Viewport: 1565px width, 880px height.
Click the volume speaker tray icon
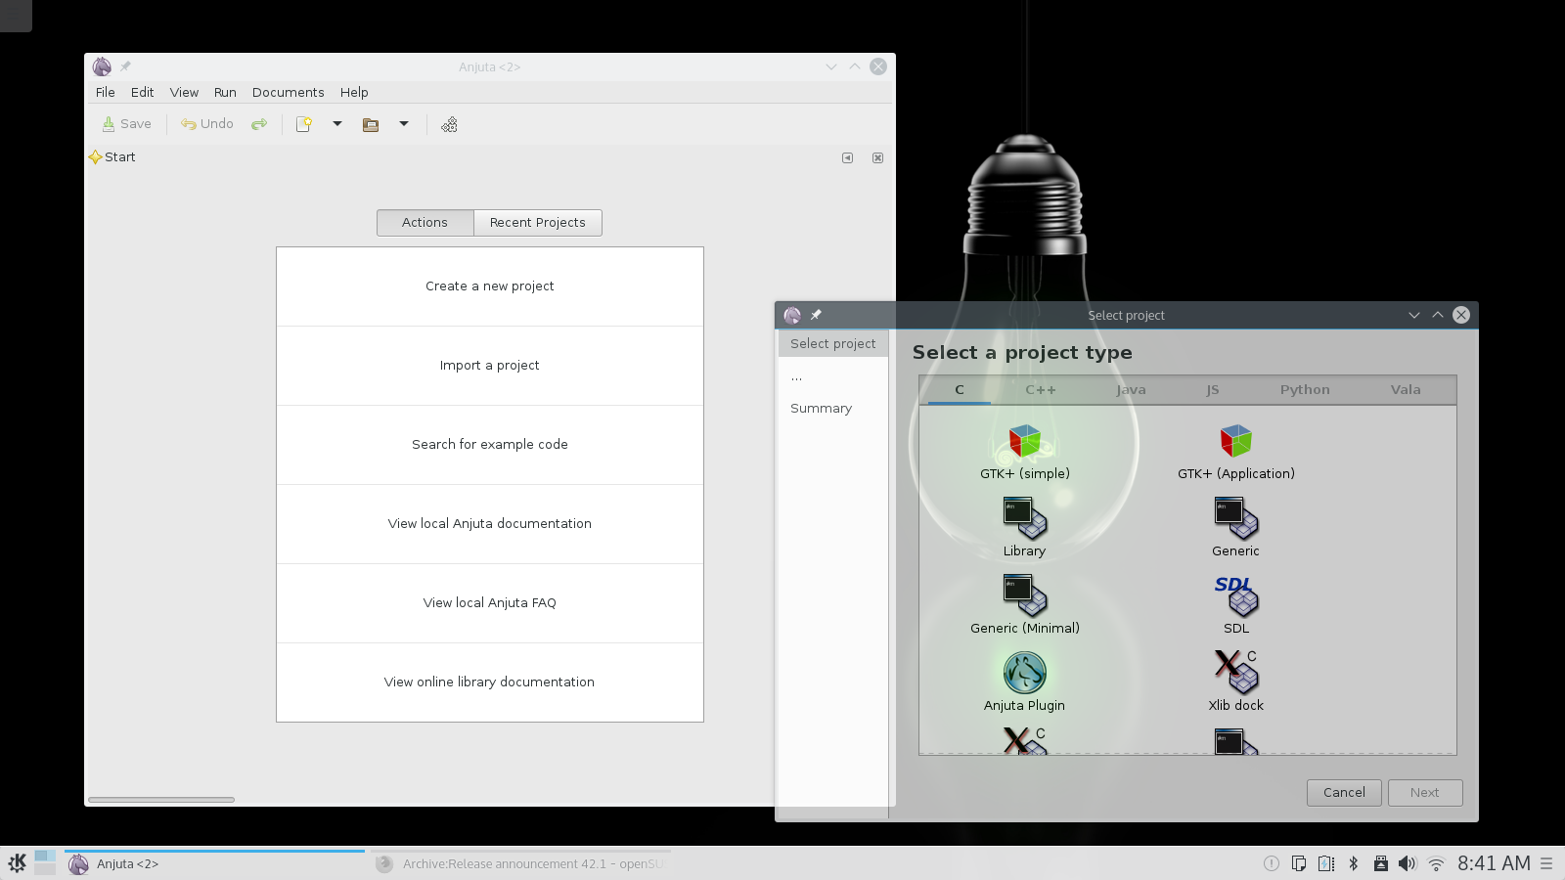(1408, 863)
